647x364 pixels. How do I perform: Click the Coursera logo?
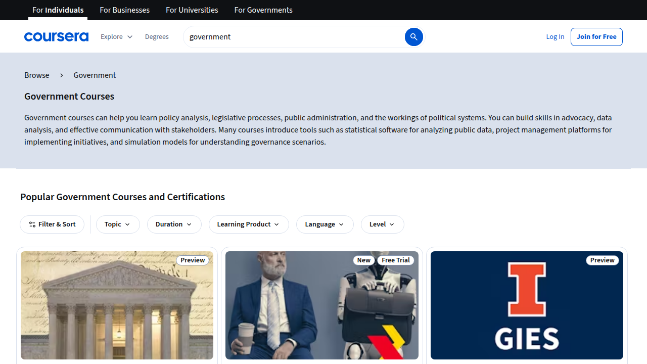56,36
